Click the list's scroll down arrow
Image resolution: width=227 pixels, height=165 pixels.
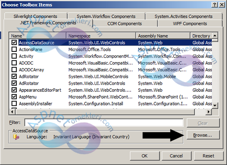[215, 105]
